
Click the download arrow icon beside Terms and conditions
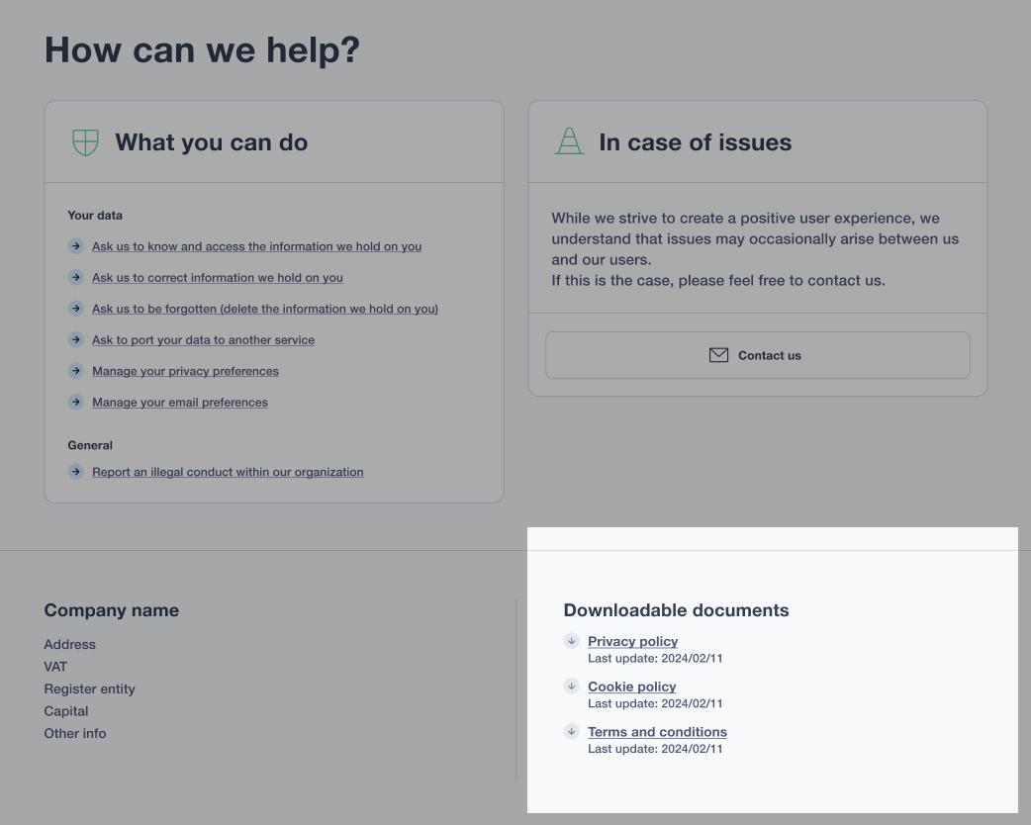tap(571, 732)
